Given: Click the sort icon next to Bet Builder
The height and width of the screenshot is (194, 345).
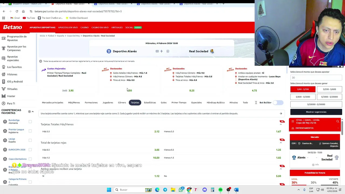Looking at the screenshot, I should (256, 103).
